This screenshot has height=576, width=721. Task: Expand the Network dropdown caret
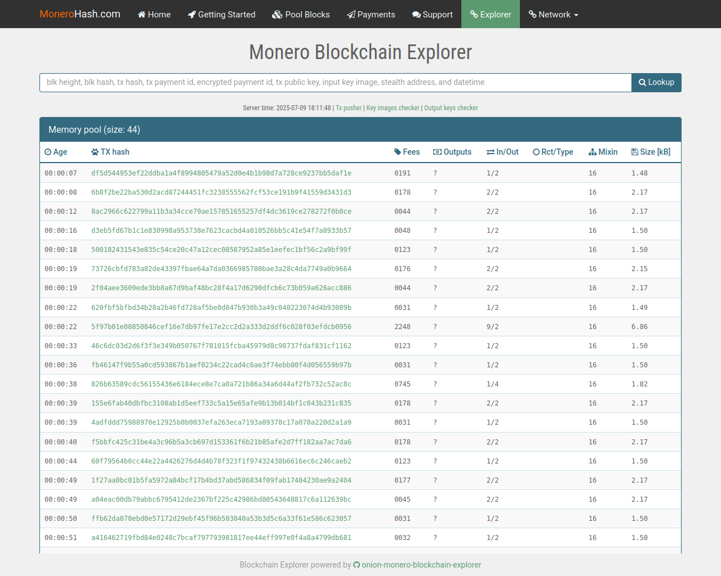tap(576, 15)
